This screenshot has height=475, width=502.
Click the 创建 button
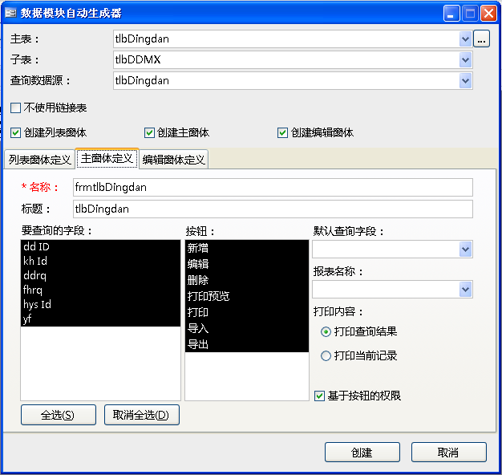click(x=362, y=453)
